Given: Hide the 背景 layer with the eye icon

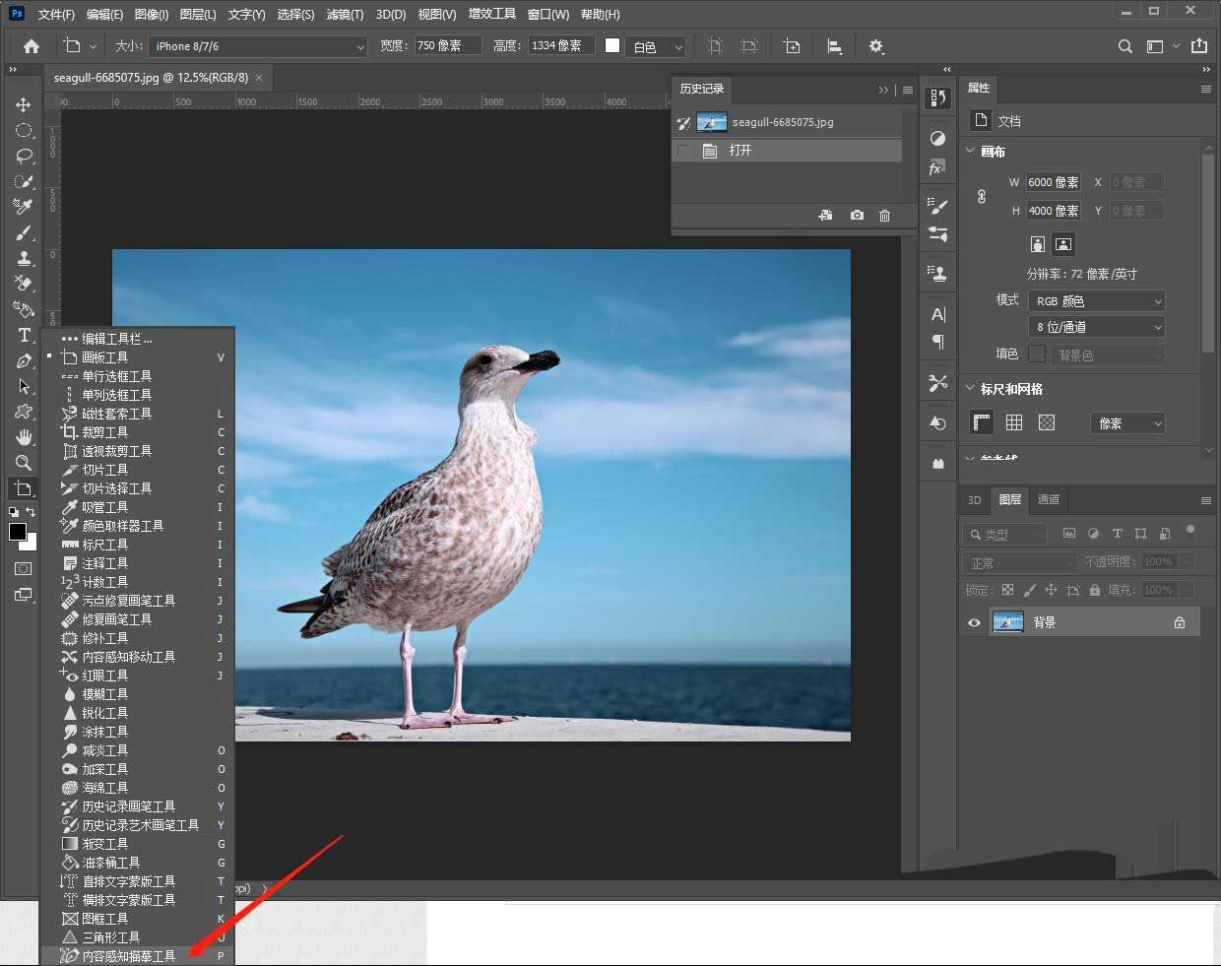Looking at the screenshot, I should tap(974, 622).
